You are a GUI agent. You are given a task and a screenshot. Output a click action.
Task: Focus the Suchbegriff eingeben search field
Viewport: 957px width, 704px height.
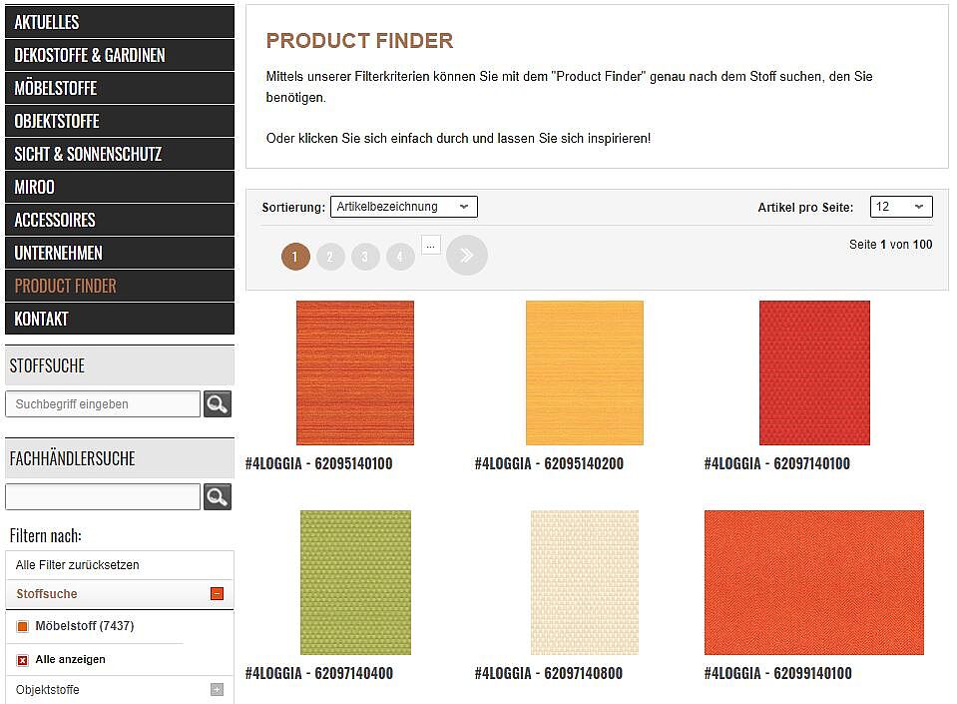[x=103, y=404]
